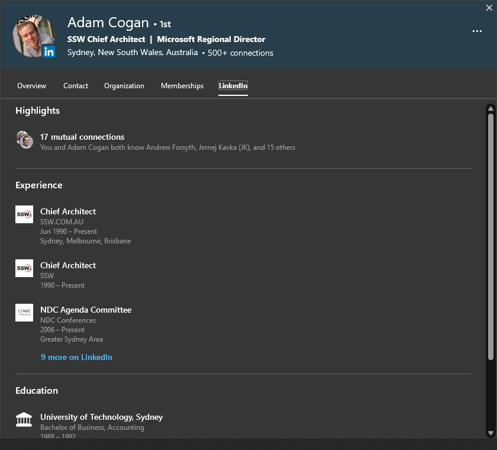
Task: Click the scrollbar down arrow
Action: point(490,433)
